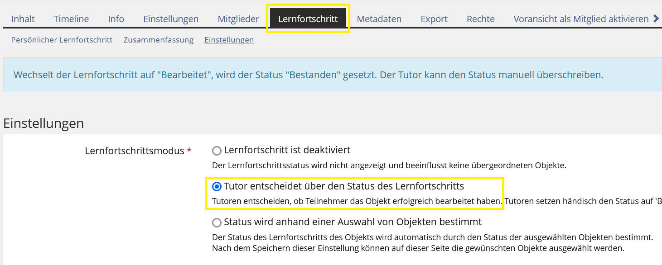662x265 pixels.
Task: Click the Lernfortschrittsmodus field label
Action: tap(135, 151)
